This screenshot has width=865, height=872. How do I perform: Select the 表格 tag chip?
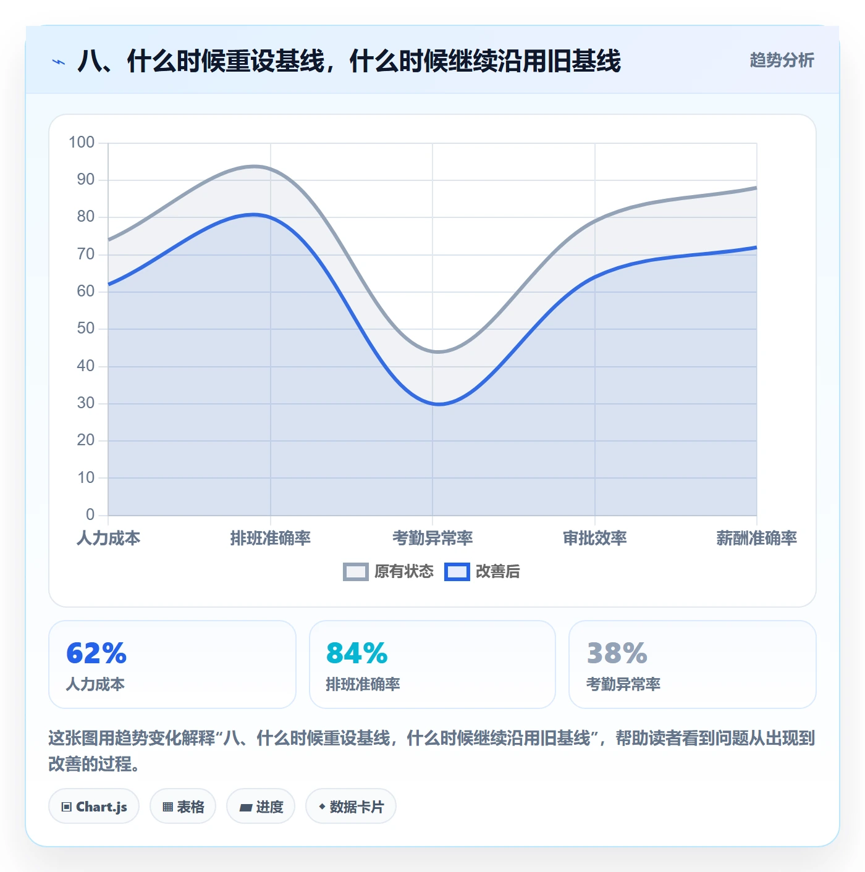coord(183,806)
